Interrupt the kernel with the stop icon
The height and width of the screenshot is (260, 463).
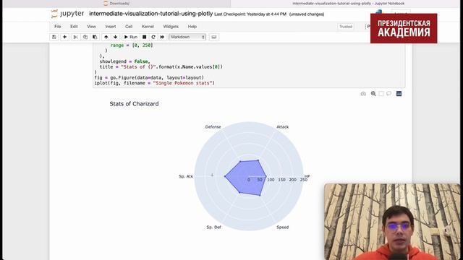(145, 37)
